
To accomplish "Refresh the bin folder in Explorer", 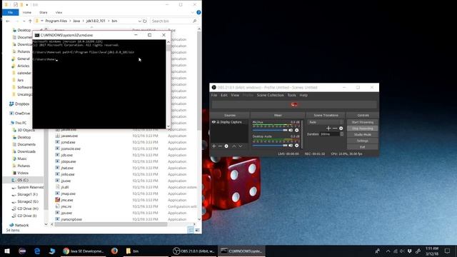I will coord(144,21).
